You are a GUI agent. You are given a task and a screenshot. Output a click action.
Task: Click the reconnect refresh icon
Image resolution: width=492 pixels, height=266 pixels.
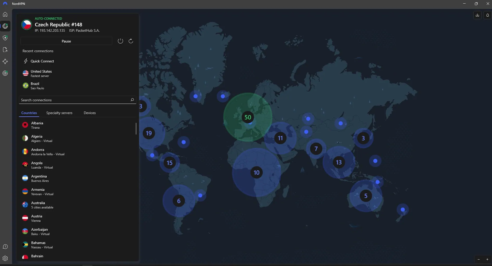coord(131,41)
